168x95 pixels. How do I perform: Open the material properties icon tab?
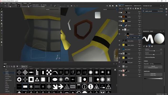point(152,46)
